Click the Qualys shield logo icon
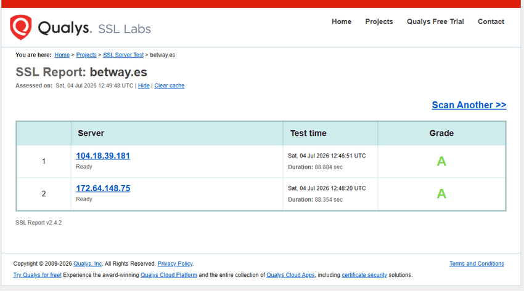This screenshot has height=291, width=524. click(x=21, y=27)
